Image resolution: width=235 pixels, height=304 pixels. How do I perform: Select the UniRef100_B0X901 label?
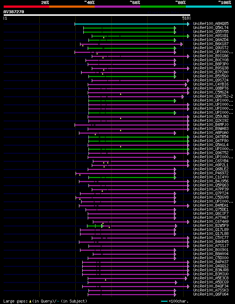pos(211,250)
